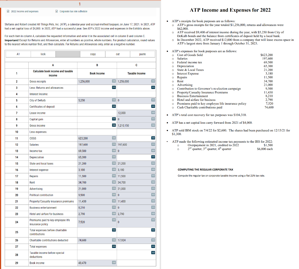Viewport: 299px width, 269px height.
Task: Click the 123 icon next to Gross receipts Taxable Income
Action: (x=153, y=81)
